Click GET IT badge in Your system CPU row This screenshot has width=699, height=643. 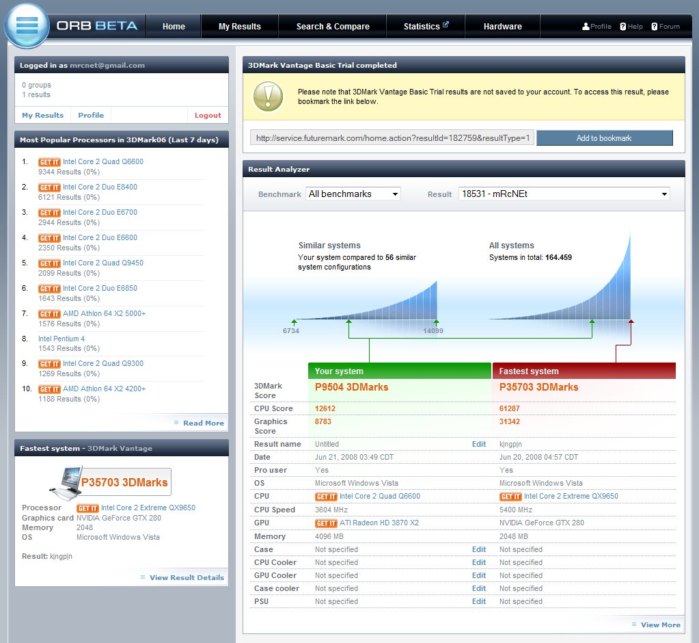(x=326, y=497)
